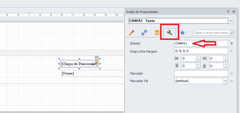Screen dimensions: 240x113
Task: Open the Data database tab
Action: [157, 33]
